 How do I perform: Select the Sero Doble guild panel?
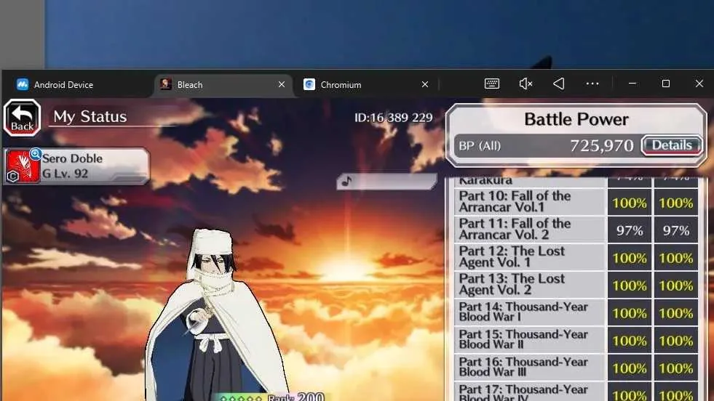tap(76, 166)
